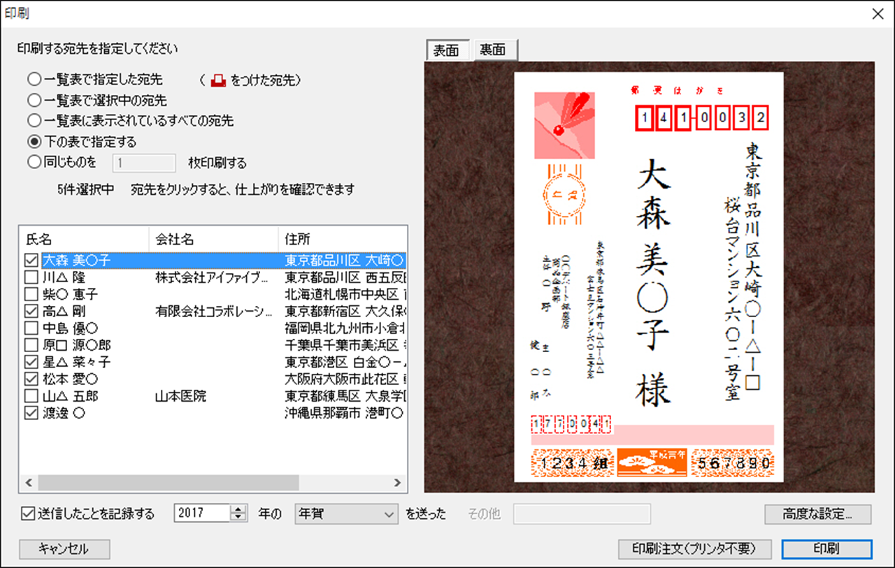The height and width of the screenshot is (568, 895).
Task: Check the checkbox for 中島 優〇
Action: pyautogui.click(x=31, y=328)
